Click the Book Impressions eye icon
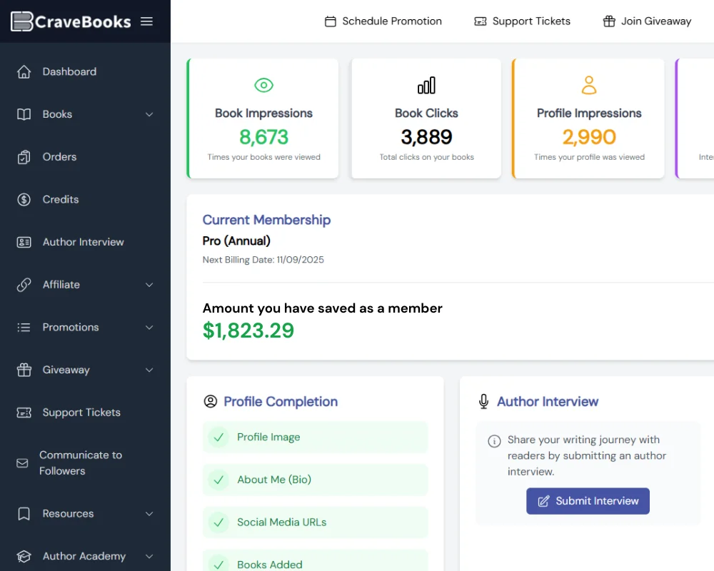This screenshot has height=571, width=714. [x=263, y=86]
